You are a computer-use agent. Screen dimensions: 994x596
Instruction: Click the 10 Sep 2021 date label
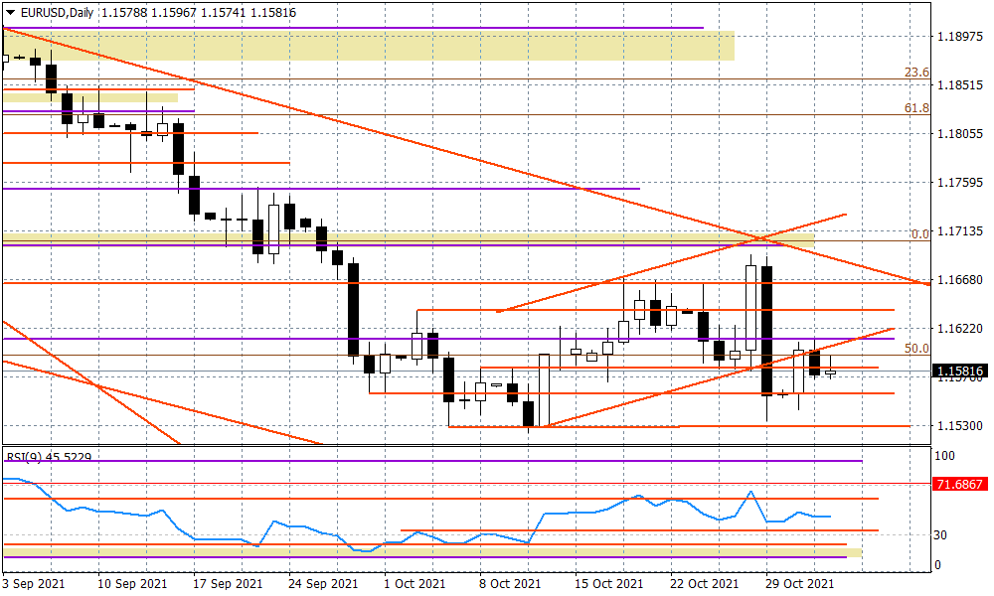pos(132,583)
